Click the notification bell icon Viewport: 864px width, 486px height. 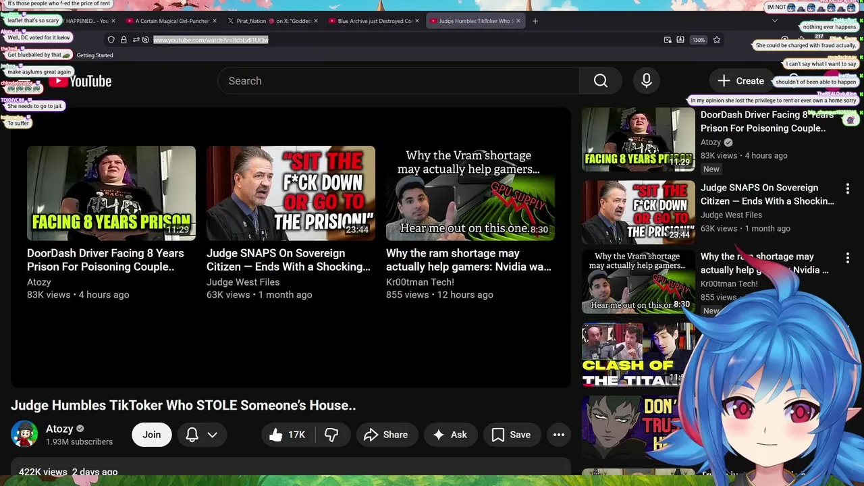click(192, 435)
